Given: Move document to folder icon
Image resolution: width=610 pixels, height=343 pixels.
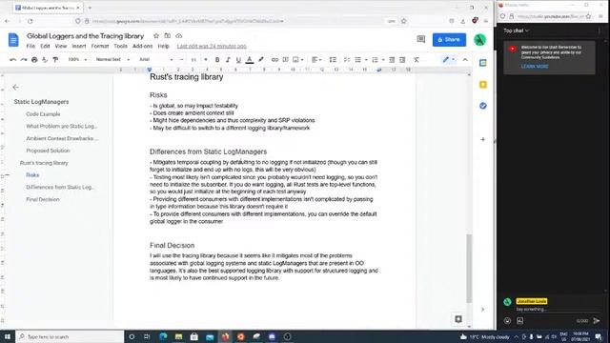Looking at the screenshot, I should click(x=168, y=36).
